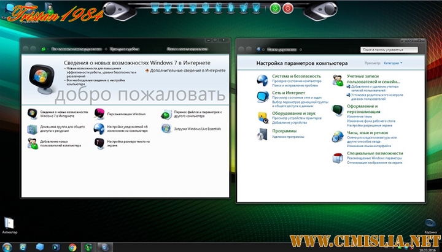Open Загрузка Windows Live Essentials icon
The height and width of the screenshot is (252, 442).
coord(166,128)
